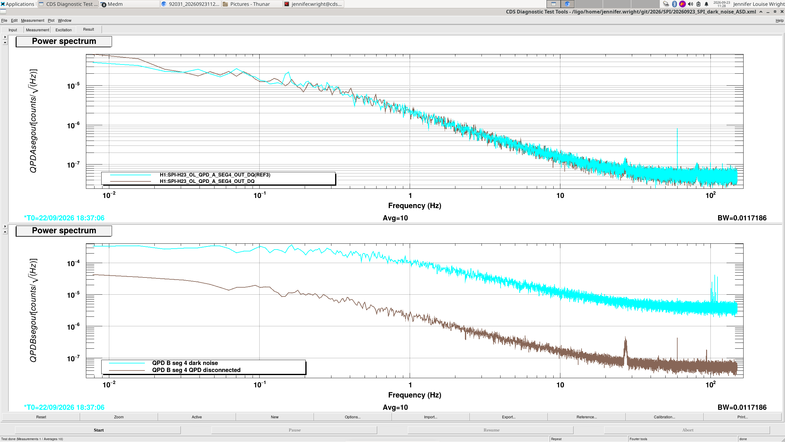
Task: Open the Applications menu launcher icon
Action: pyautogui.click(x=3, y=4)
